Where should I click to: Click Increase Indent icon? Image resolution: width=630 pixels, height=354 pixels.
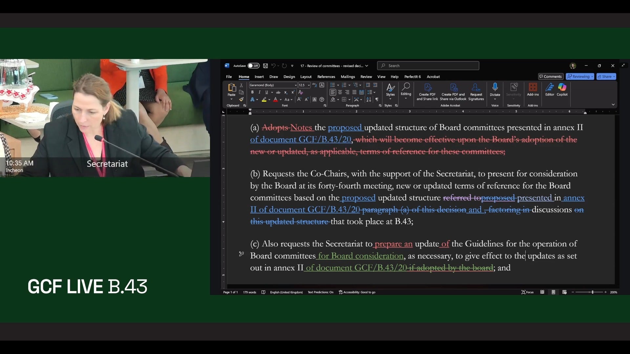click(375, 85)
